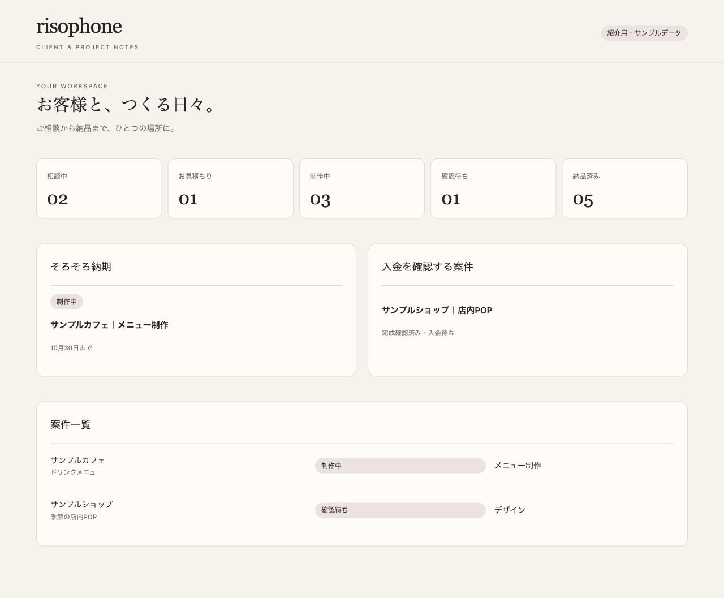Open the 相談中 stat card
This screenshot has width=724, height=598.
(x=99, y=188)
